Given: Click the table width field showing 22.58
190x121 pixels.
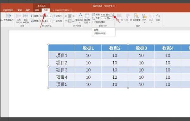Looking at the screenshot, I should [106, 18].
